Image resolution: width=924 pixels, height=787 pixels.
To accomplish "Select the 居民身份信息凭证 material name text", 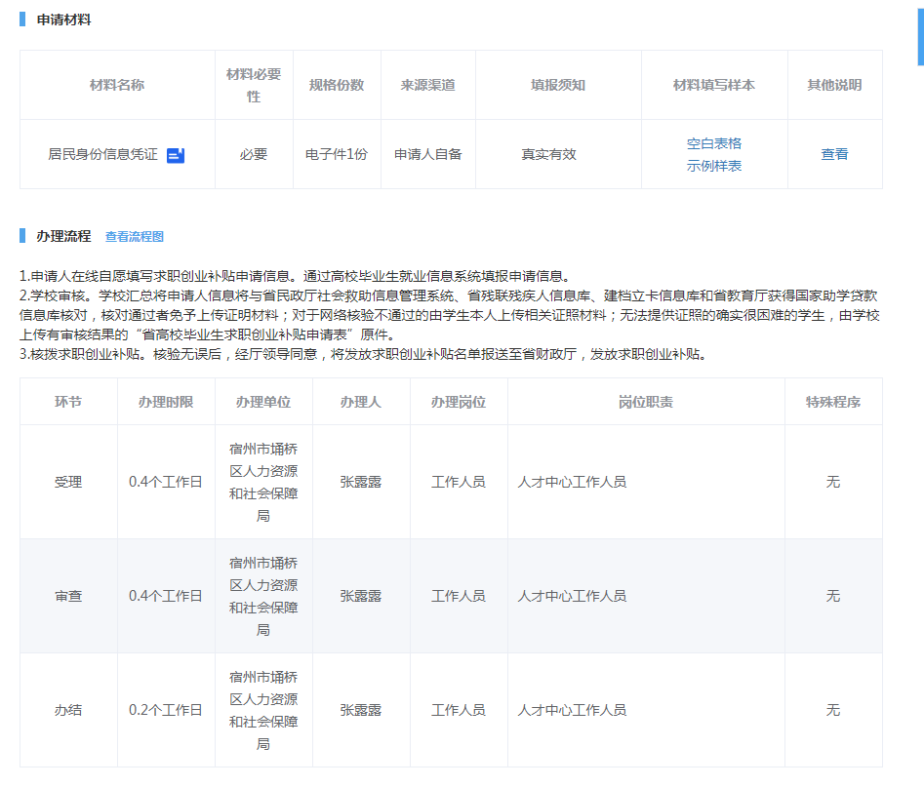I will pyautogui.click(x=102, y=154).
